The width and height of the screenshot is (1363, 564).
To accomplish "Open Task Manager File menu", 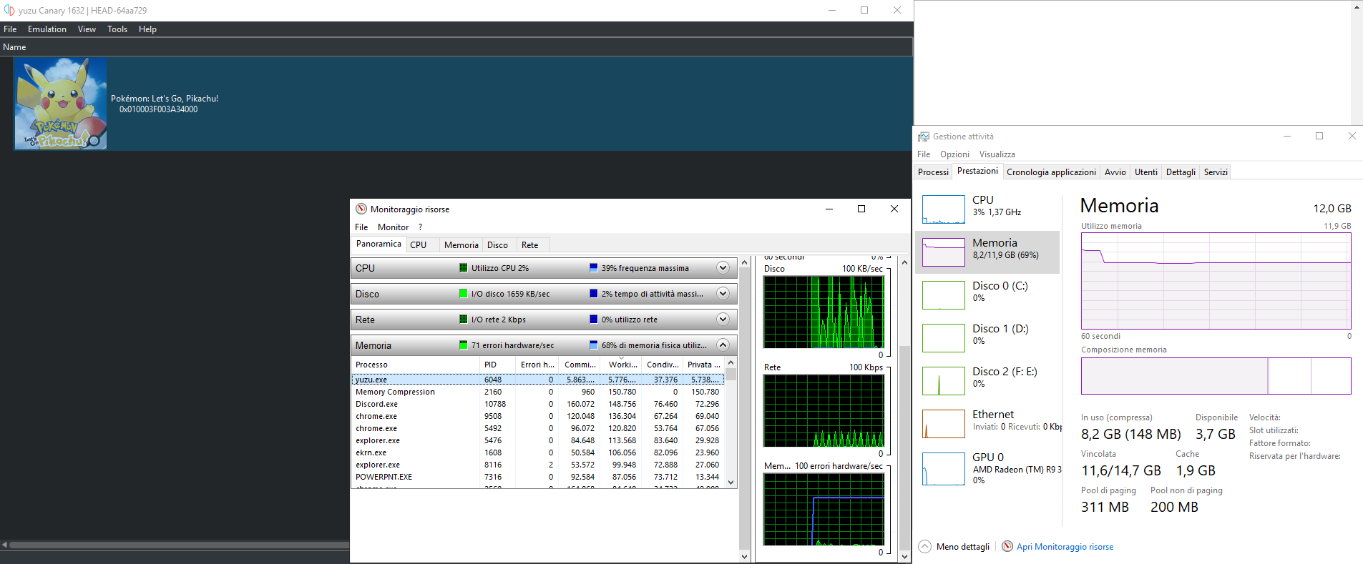I will (924, 154).
